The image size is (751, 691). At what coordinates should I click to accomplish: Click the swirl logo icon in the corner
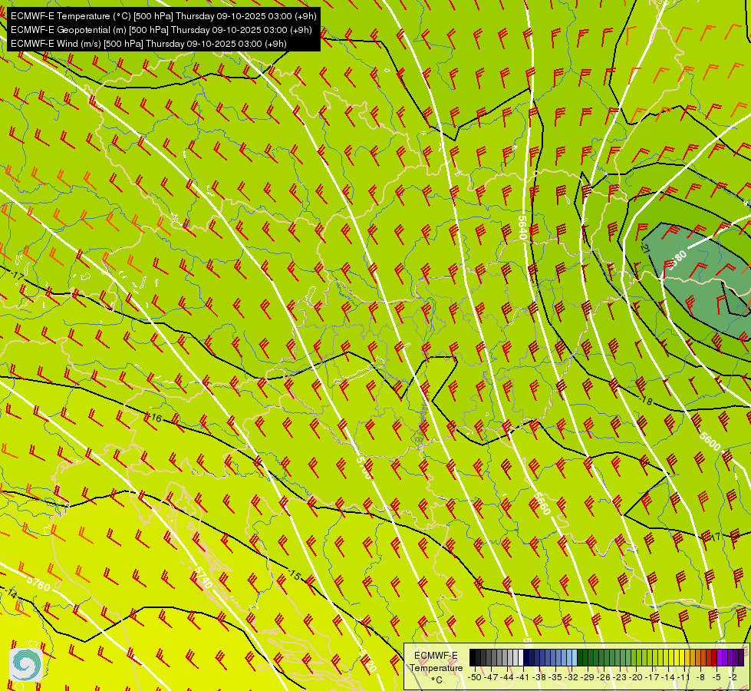tap(26, 665)
